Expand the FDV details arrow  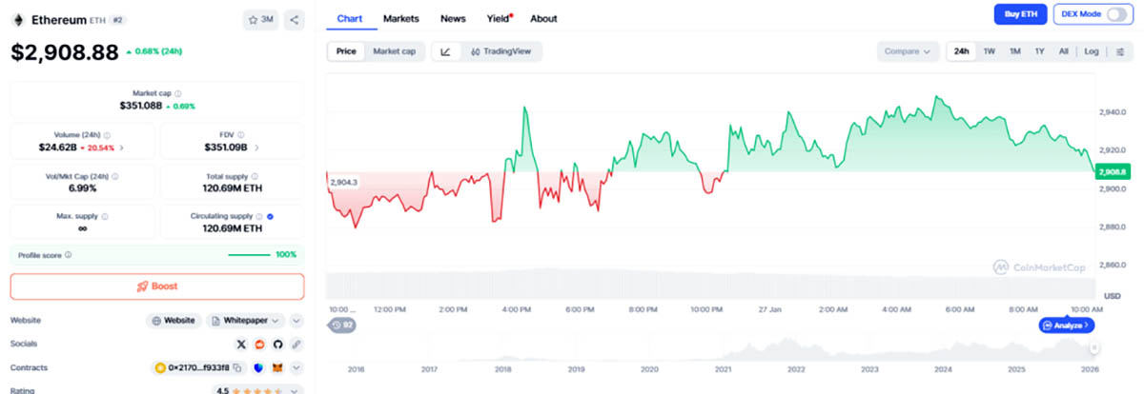click(256, 148)
